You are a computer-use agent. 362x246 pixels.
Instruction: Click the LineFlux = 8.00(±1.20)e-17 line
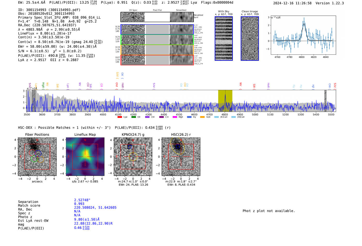pos(45,33)
